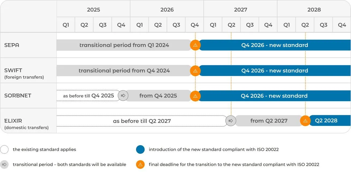Click the dotted circle legend for existing standard
The height and width of the screenshot is (172, 351).
point(5,149)
